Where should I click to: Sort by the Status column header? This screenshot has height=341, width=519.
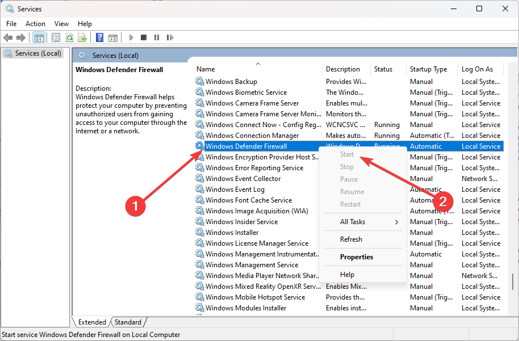(x=388, y=69)
